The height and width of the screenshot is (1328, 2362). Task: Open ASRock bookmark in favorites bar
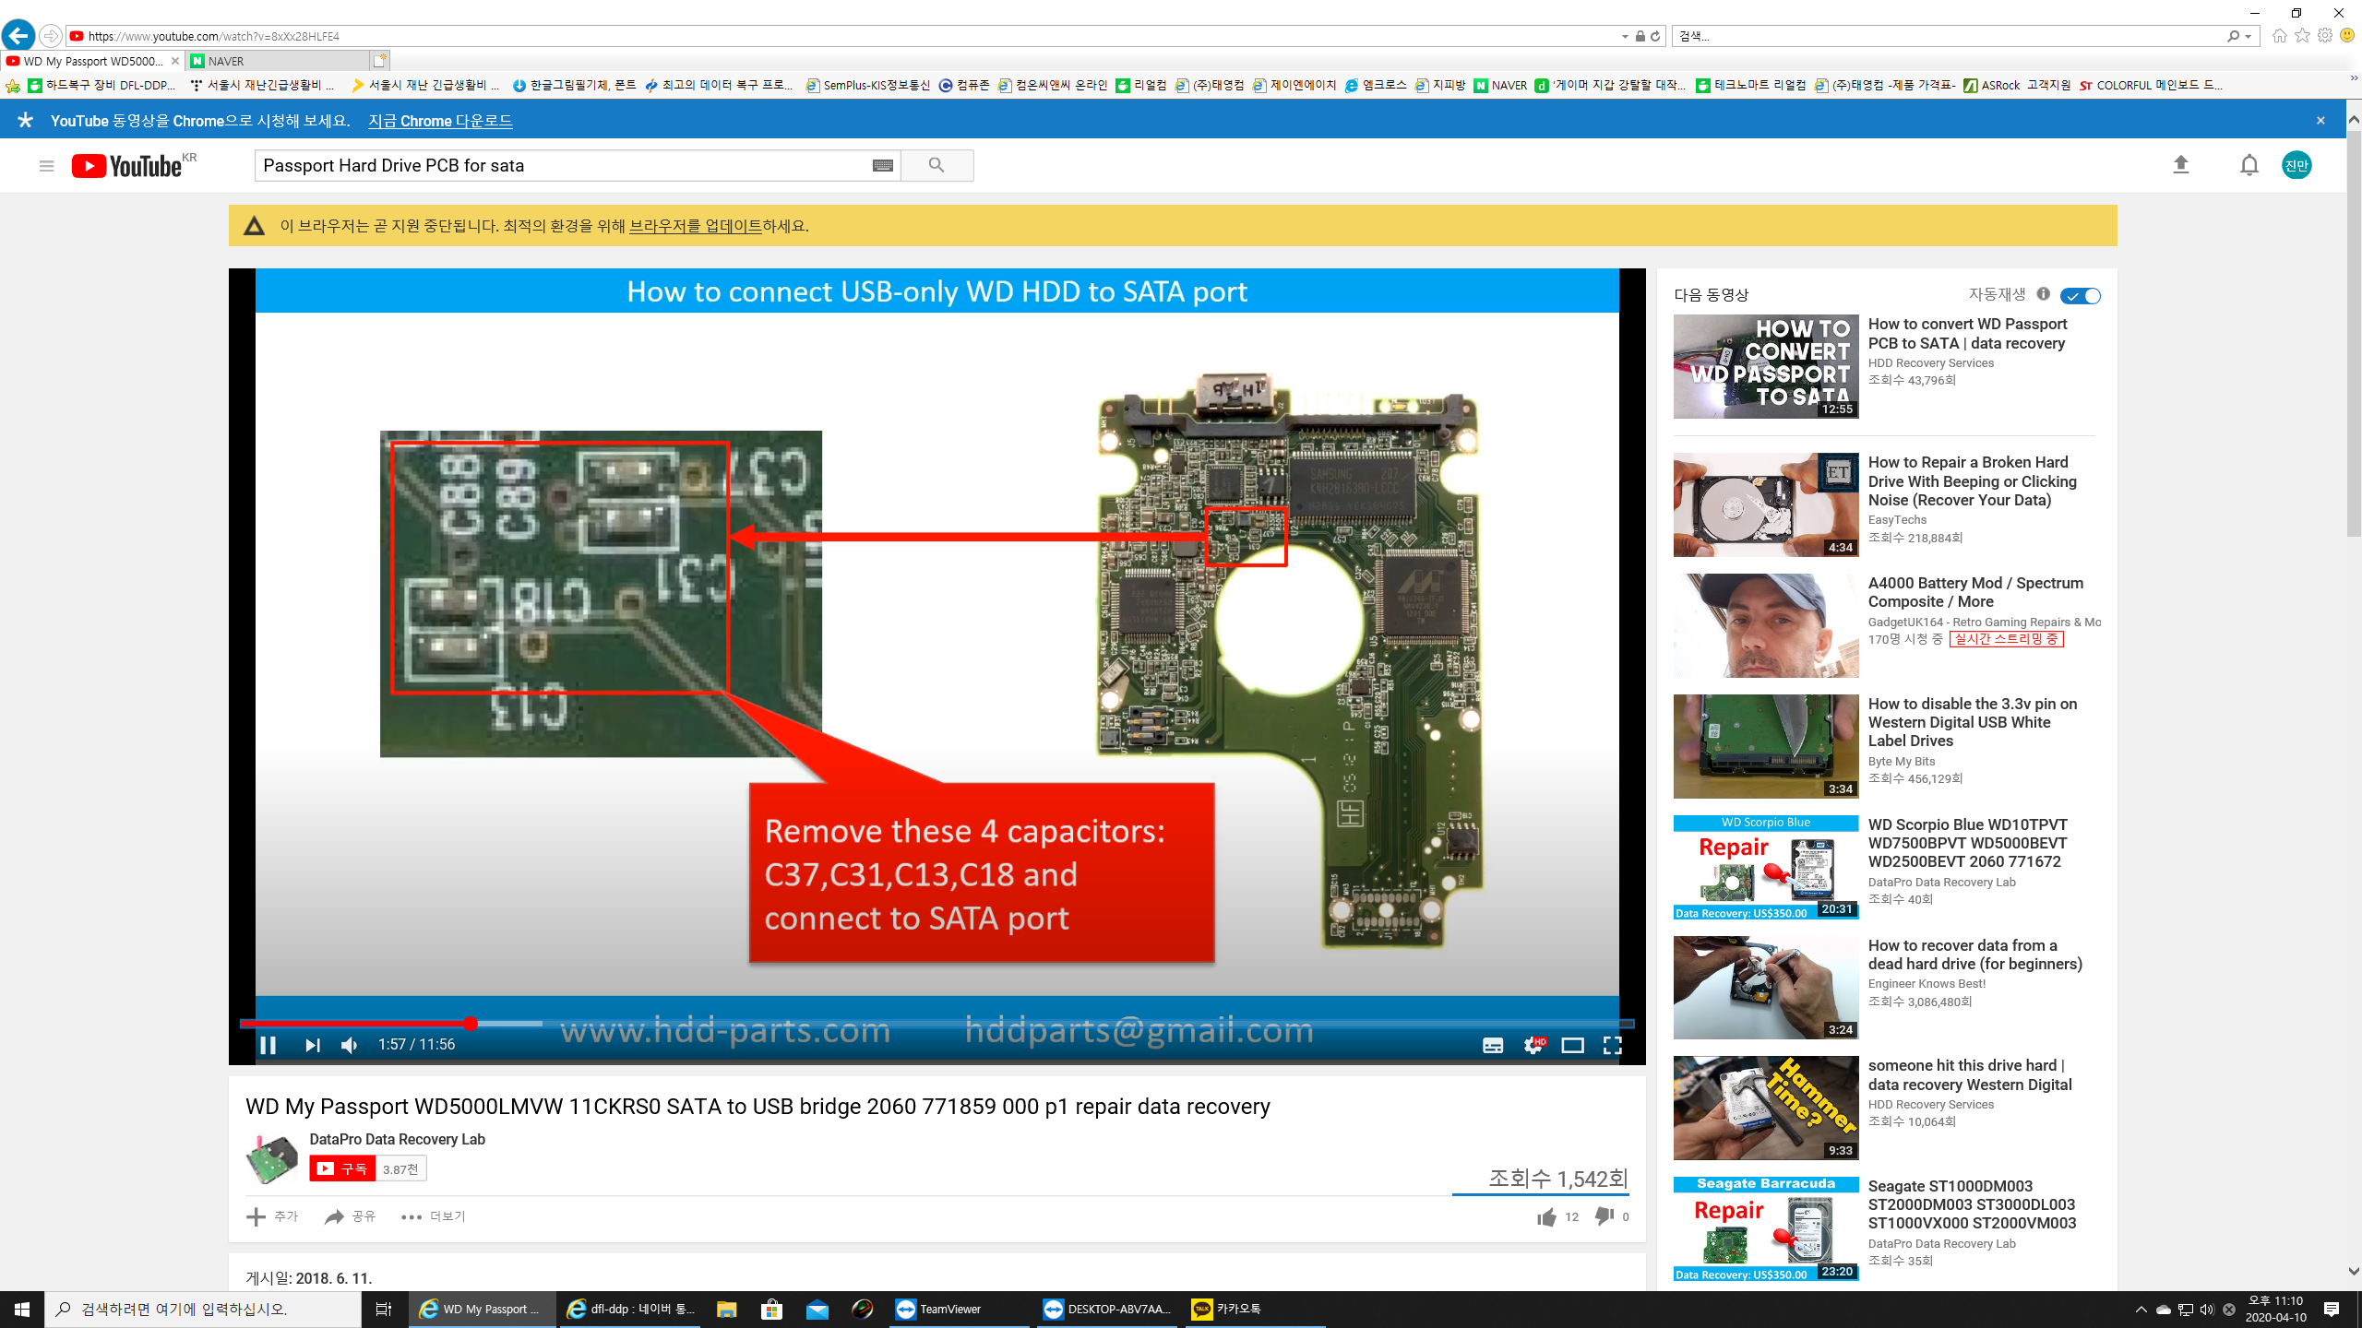[x=2017, y=86]
